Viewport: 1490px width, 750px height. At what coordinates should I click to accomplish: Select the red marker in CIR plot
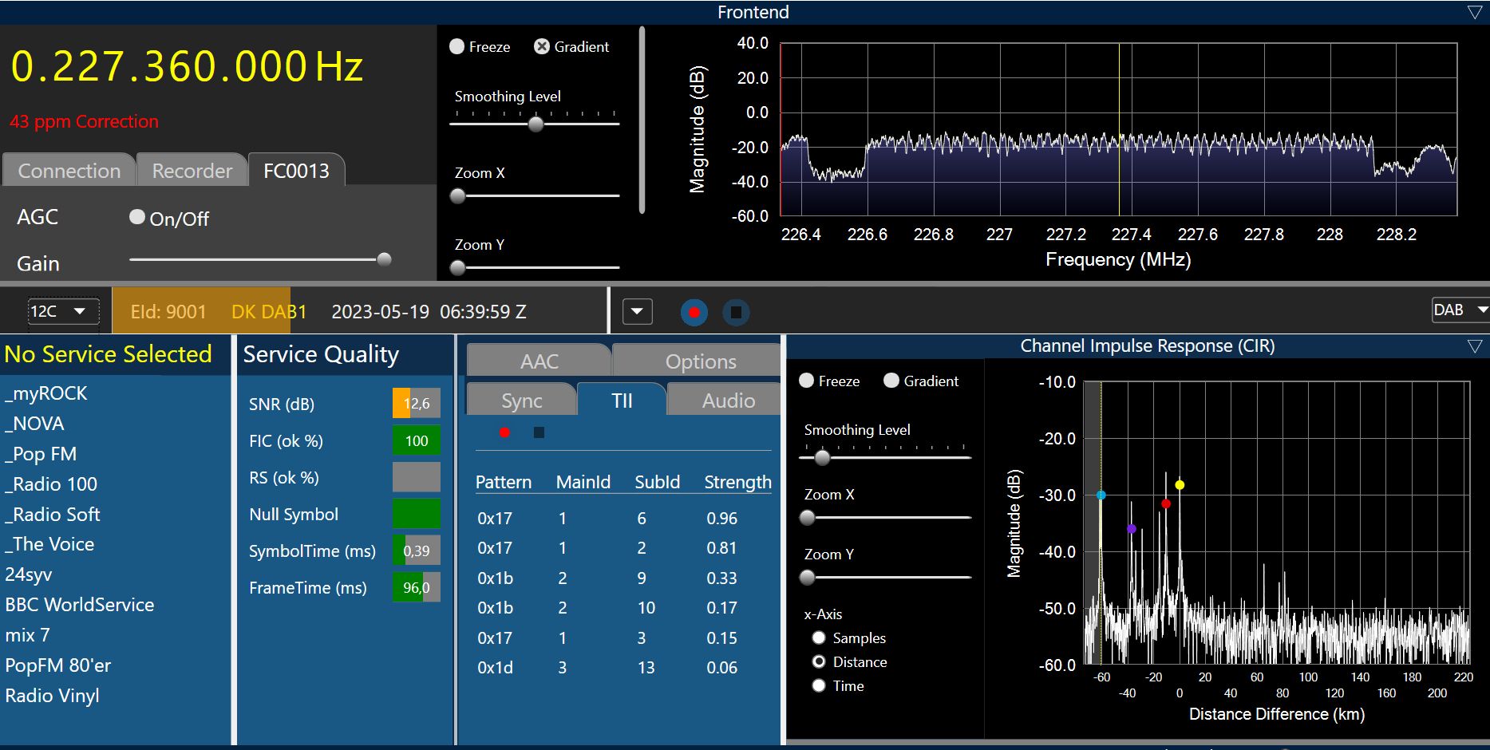coord(1166,504)
